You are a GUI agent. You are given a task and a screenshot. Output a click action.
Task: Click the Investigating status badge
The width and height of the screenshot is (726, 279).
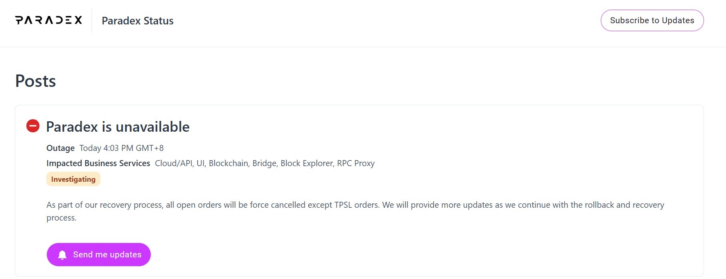73,179
